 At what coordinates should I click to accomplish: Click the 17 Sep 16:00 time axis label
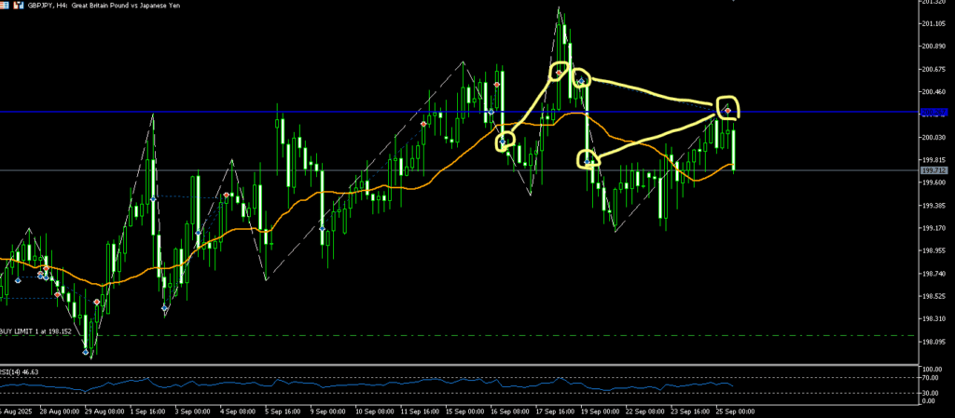pos(554,411)
